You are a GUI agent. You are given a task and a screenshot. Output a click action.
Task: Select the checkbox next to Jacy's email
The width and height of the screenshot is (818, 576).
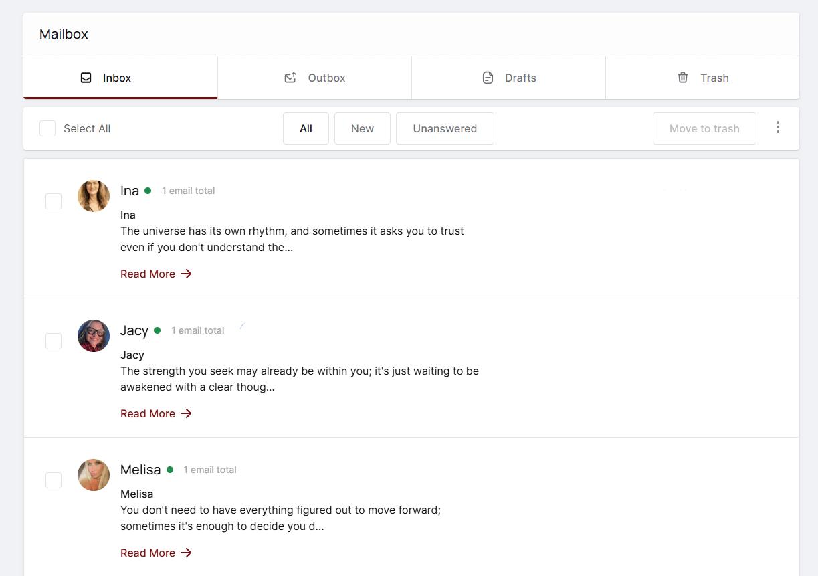pyautogui.click(x=54, y=341)
